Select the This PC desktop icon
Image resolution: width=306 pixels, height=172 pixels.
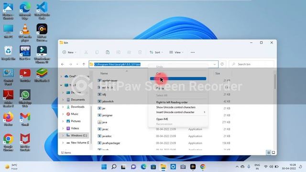coord(8,31)
